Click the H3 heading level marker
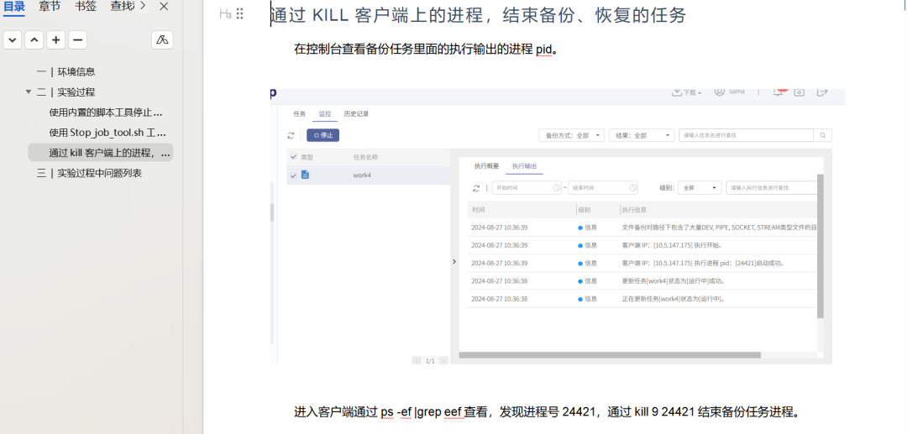This screenshot has height=434, width=907. coord(226,14)
